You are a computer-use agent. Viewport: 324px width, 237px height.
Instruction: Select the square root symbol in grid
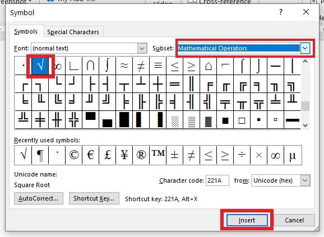(40, 66)
